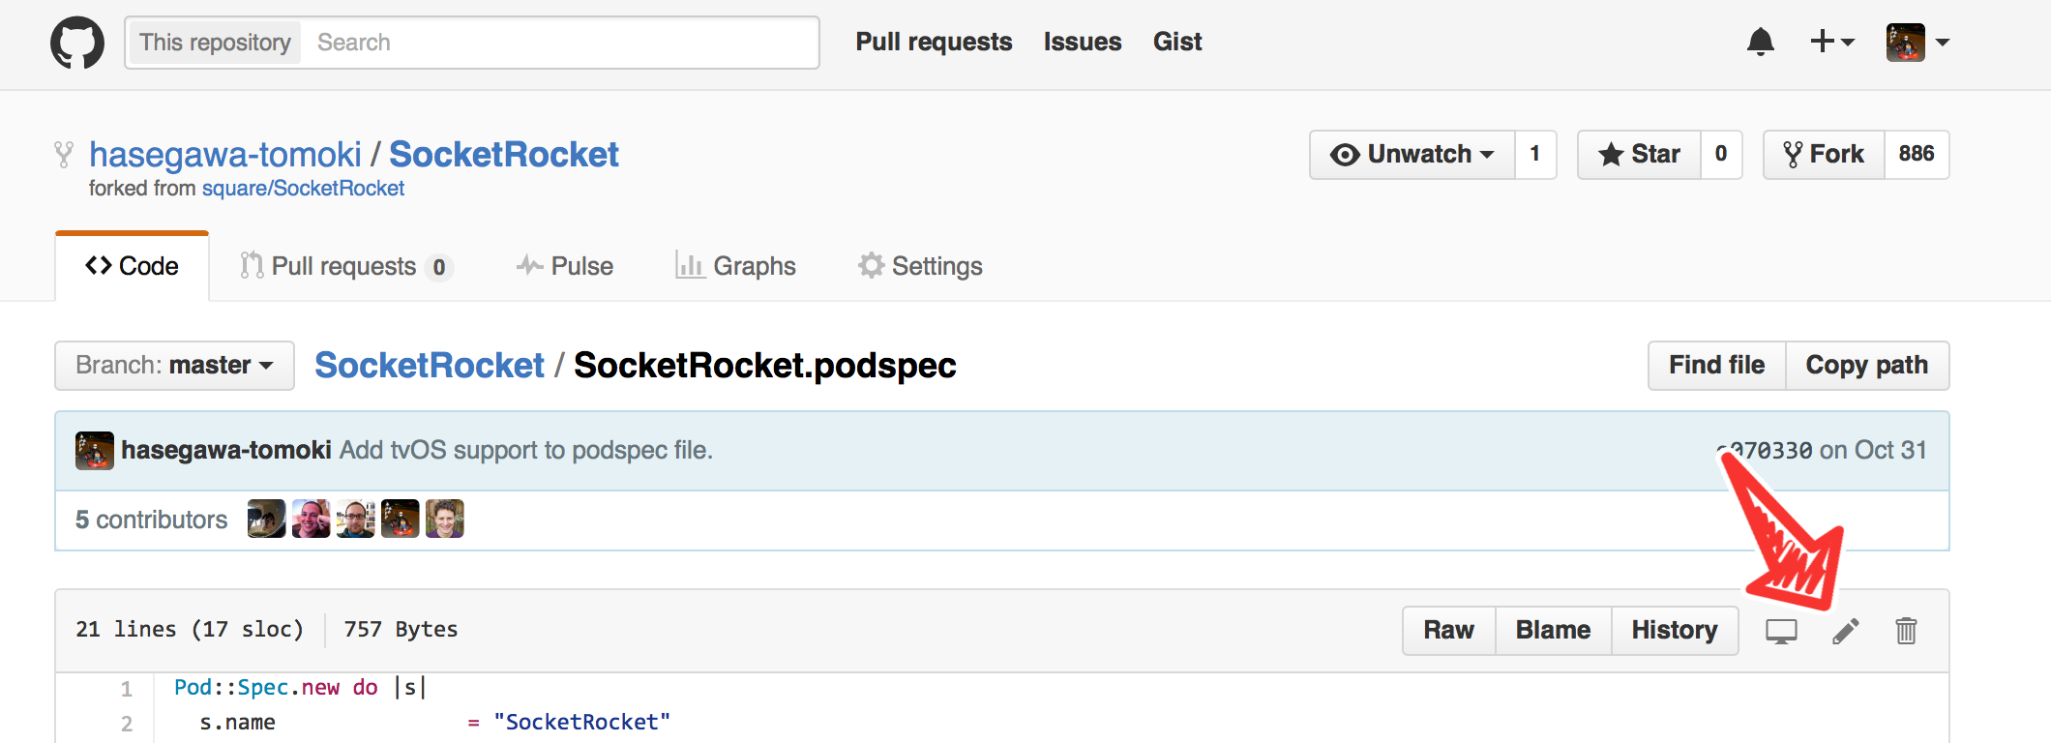The height and width of the screenshot is (743, 2051).
Task: Edit the file with the pencil icon
Action: [x=1845, y=632]
